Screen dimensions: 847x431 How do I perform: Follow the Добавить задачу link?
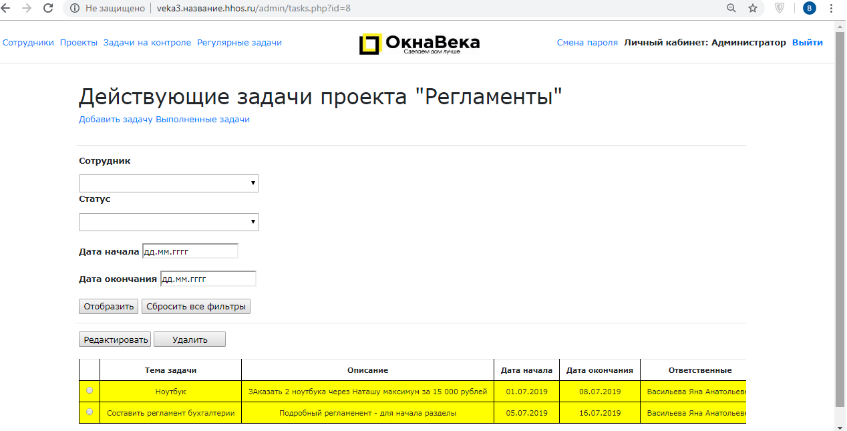(x=116, y=120)
